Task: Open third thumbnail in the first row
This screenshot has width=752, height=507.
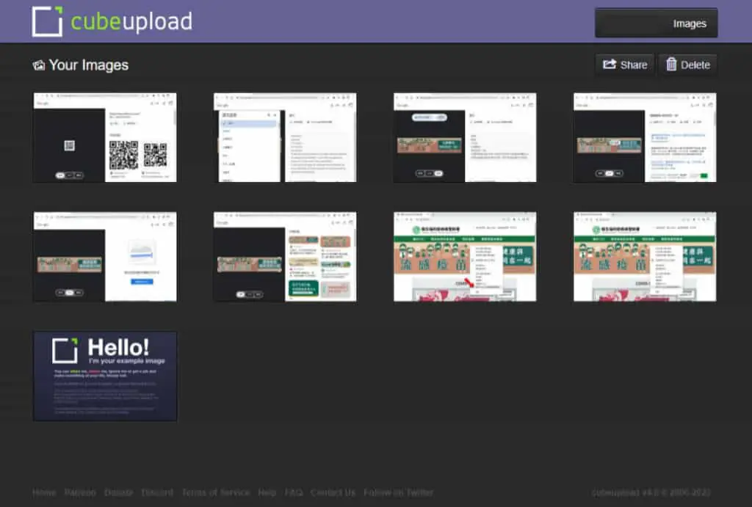Action: tap(465, 137)
